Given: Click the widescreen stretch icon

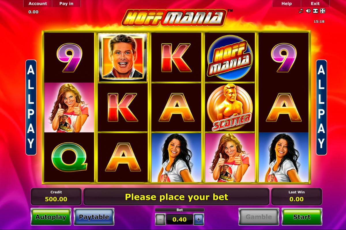Looking at the screenshot, I should coord(315,11).
